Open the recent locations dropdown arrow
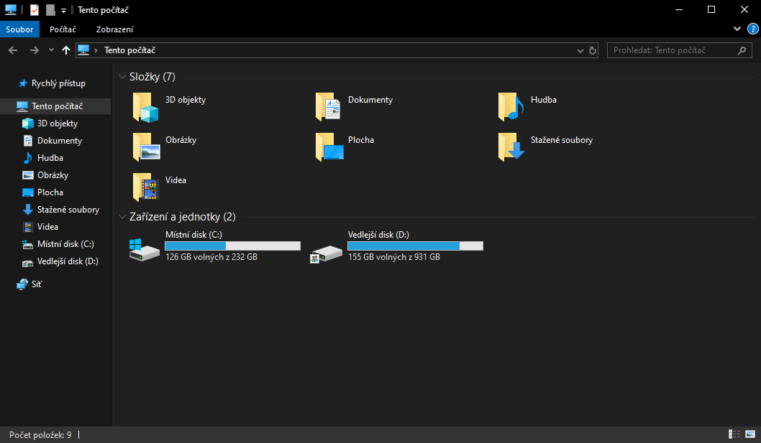This screenshot has height=443, width=761. tap(52, 50)
